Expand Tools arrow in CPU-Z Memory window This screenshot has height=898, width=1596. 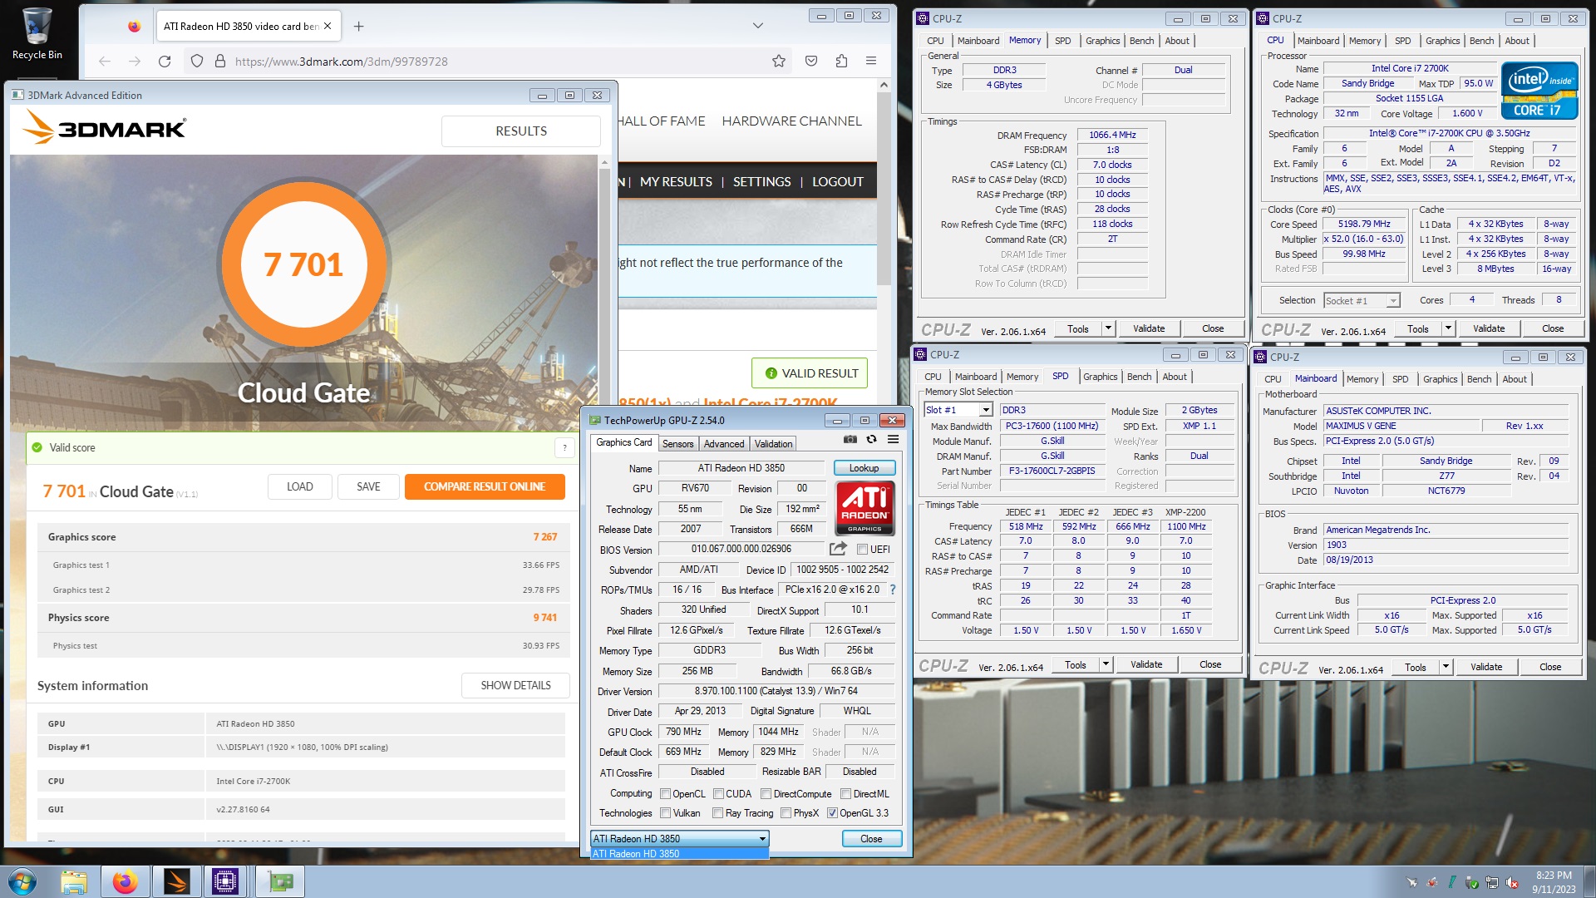(x=1107, y=329)
